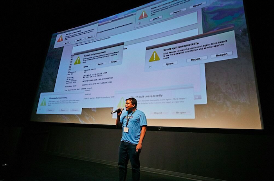Screen dimensions: 274x181
Task: Click the Mail dialog red warning icon
Action: 60,38
